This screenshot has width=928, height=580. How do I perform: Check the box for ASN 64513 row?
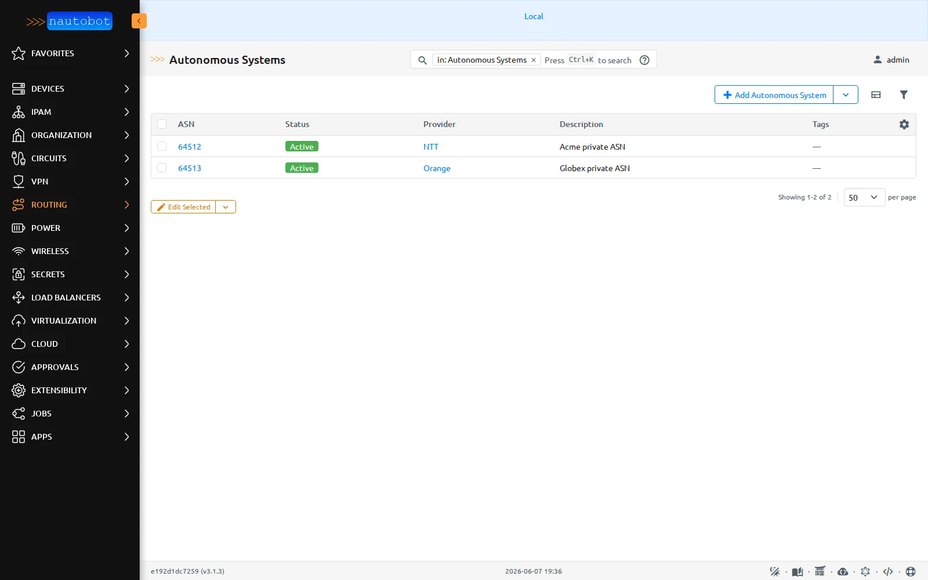tap(162, 168)
